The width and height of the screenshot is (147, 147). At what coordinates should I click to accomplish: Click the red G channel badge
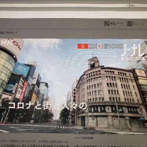(x=83, y=46)
